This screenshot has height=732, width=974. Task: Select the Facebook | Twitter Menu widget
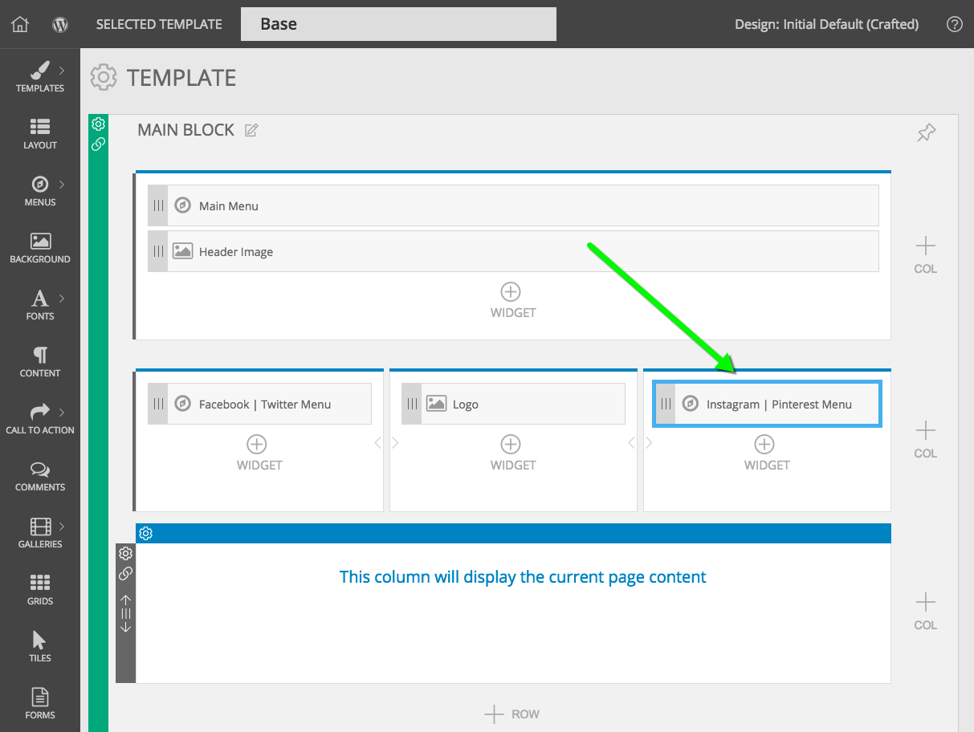pos(259,404)
